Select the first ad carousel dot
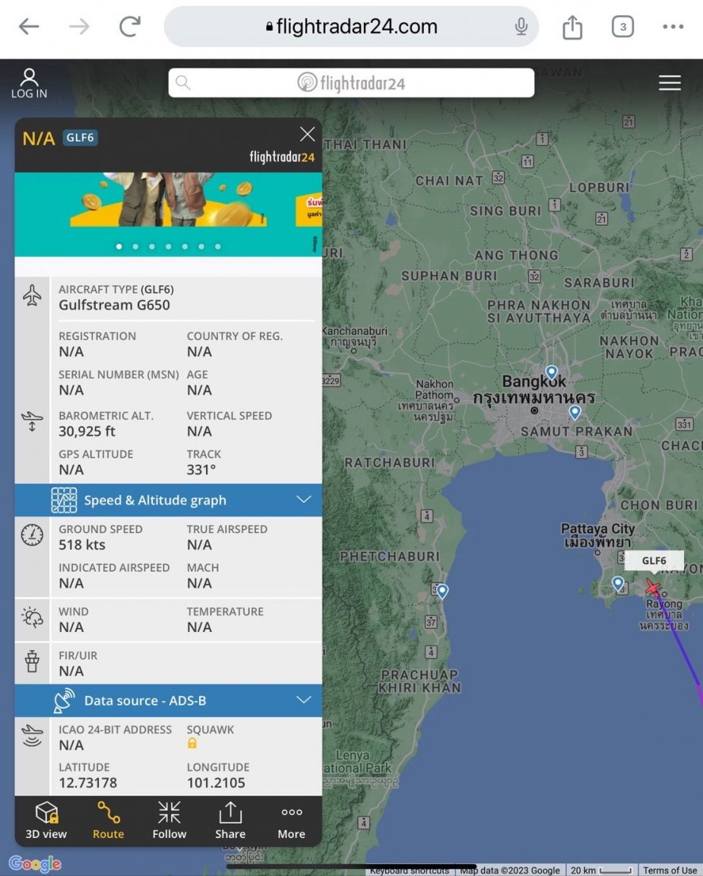703x876 pixels. [119, 246]
